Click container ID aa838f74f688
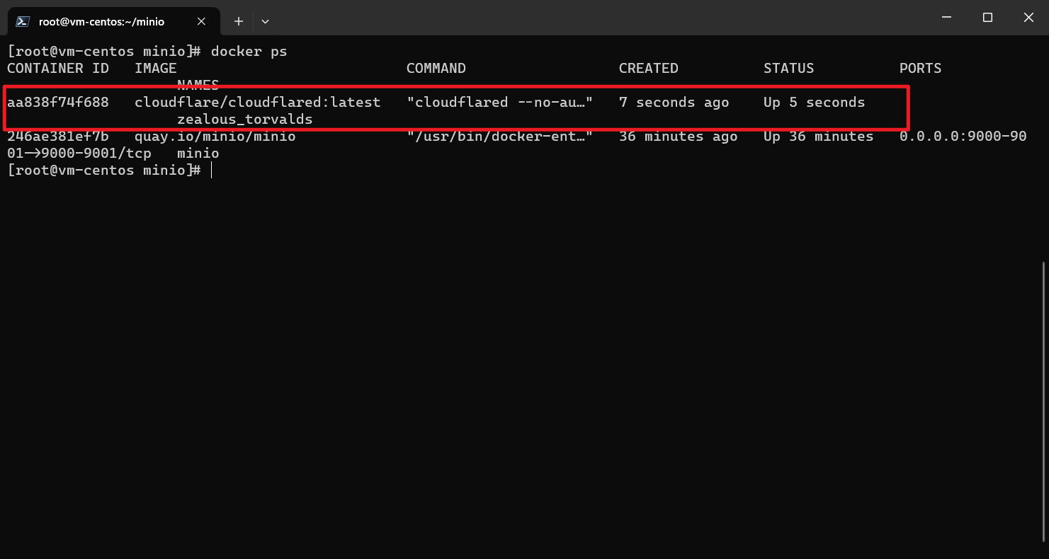This screenshot has height=559, width=1049. (58, 102)
